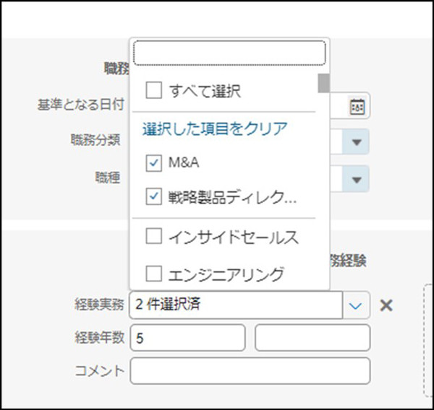Viewport: 434px width, 410px height.
Task: Click the dropdown list scrollbar thumb
Action: (x=323, y=83)
